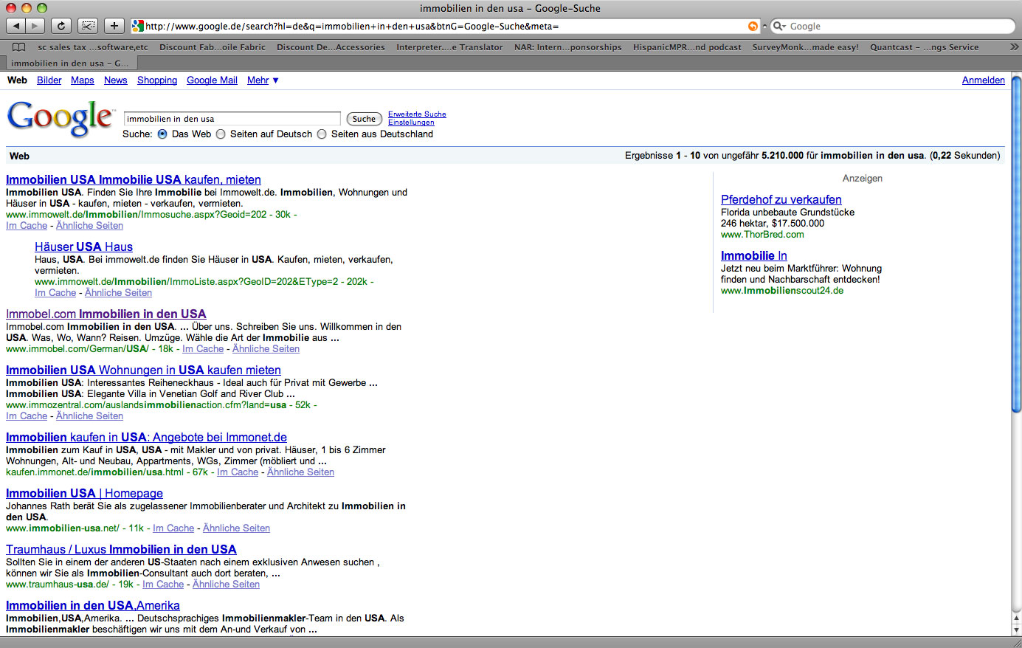Open 'Ähnliche Seiten' for the traumhaus-usa.de result
Screen dimensions: 1022x648
coord(226,585)
